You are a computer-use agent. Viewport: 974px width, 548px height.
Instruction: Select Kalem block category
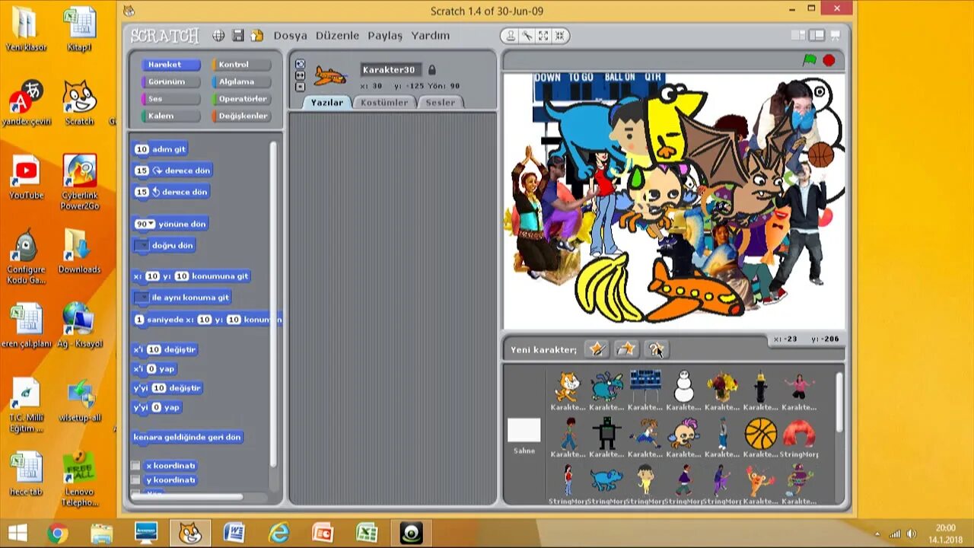pos(170,116)
